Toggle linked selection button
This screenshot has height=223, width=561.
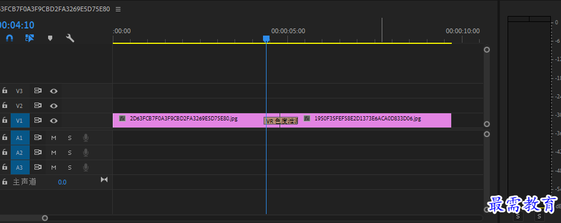tap(29, 38)
